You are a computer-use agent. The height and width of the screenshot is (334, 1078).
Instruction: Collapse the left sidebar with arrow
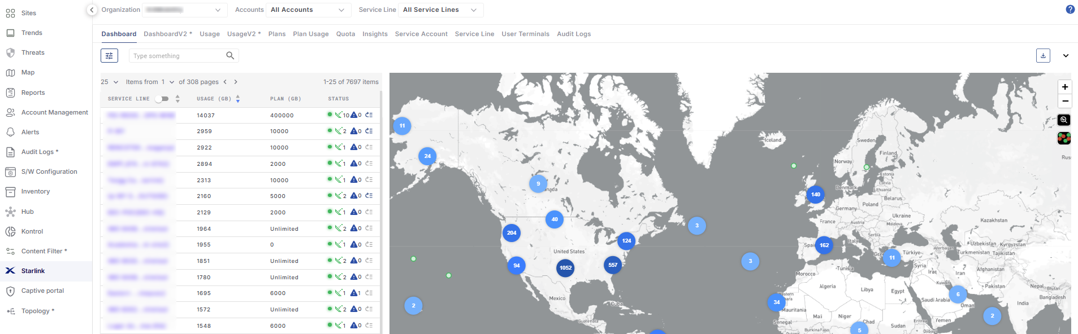coord(92,10)
